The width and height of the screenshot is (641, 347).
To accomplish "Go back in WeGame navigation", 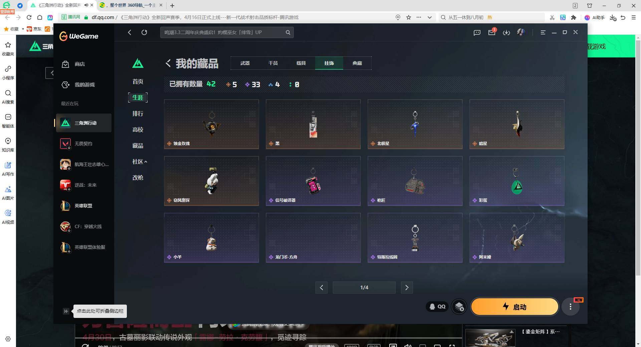I will [x=130, y=32].
